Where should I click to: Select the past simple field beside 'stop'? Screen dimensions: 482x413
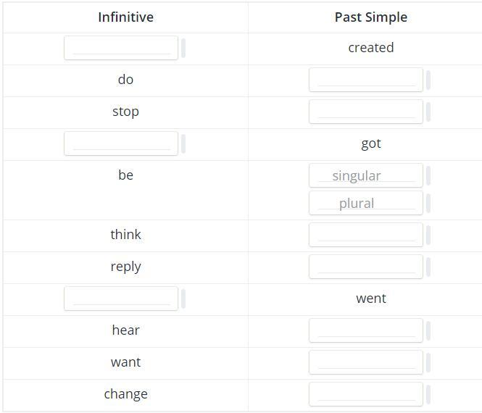[x=366, y=112]
